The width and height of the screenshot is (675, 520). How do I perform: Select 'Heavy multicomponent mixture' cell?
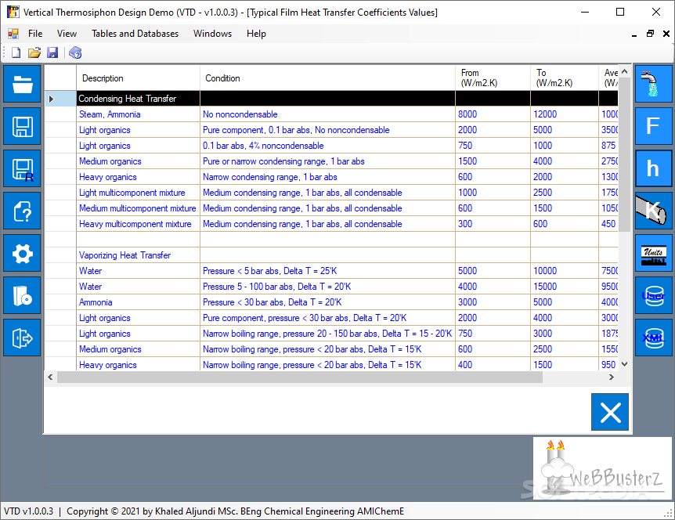point(138,224)
